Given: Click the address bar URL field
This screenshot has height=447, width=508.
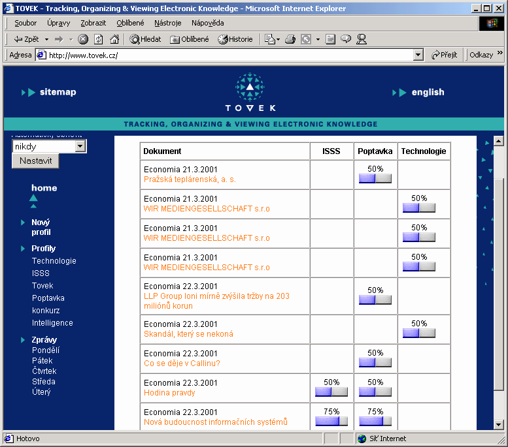Looking at the screenshot, I should [x=224, y=55].
